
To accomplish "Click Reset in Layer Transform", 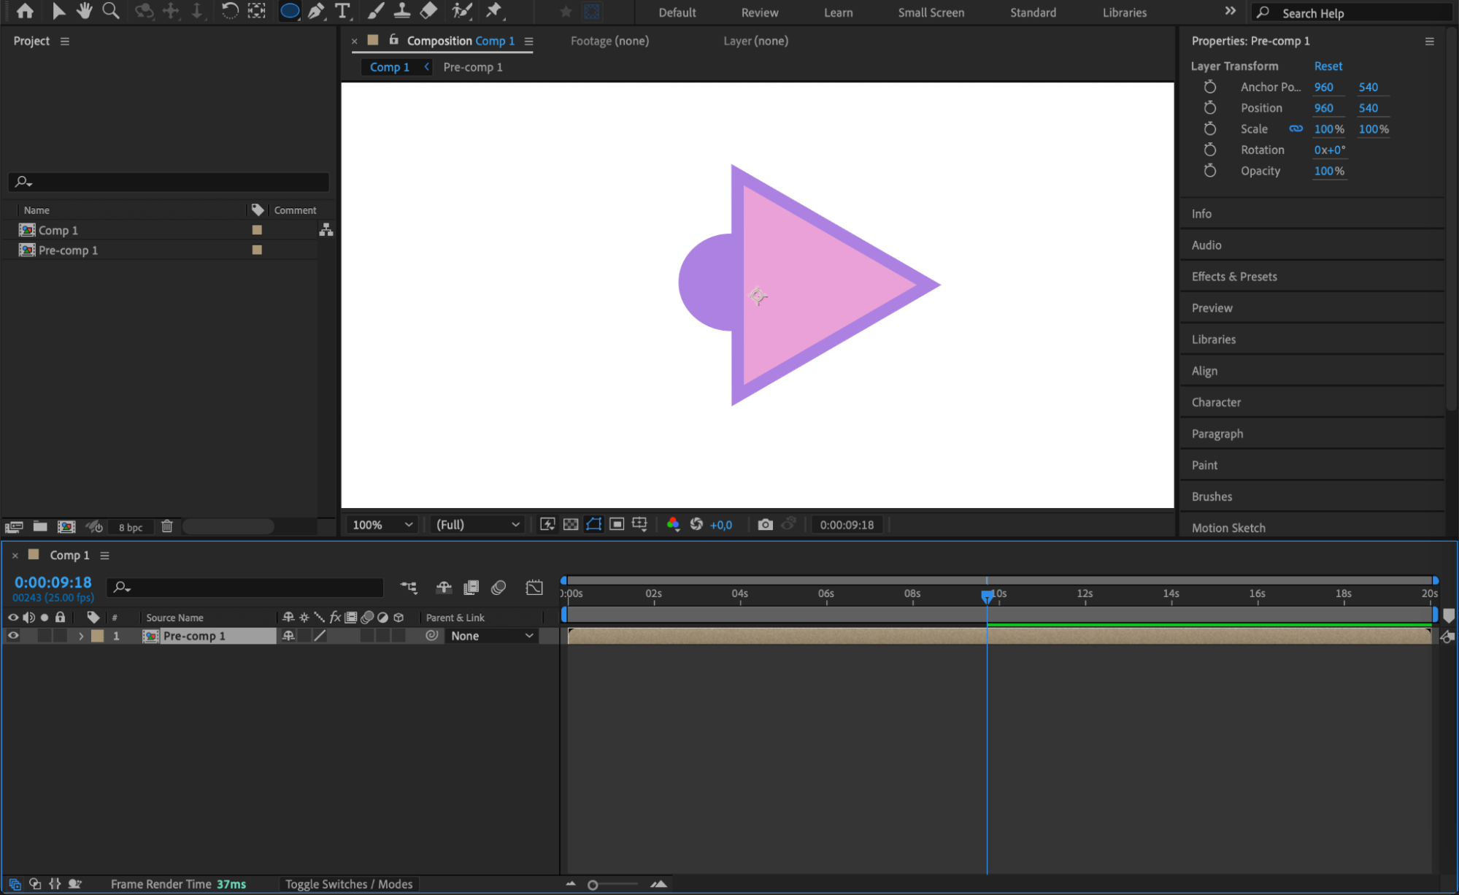I will pyautogui.click(x=1328, y=66).
